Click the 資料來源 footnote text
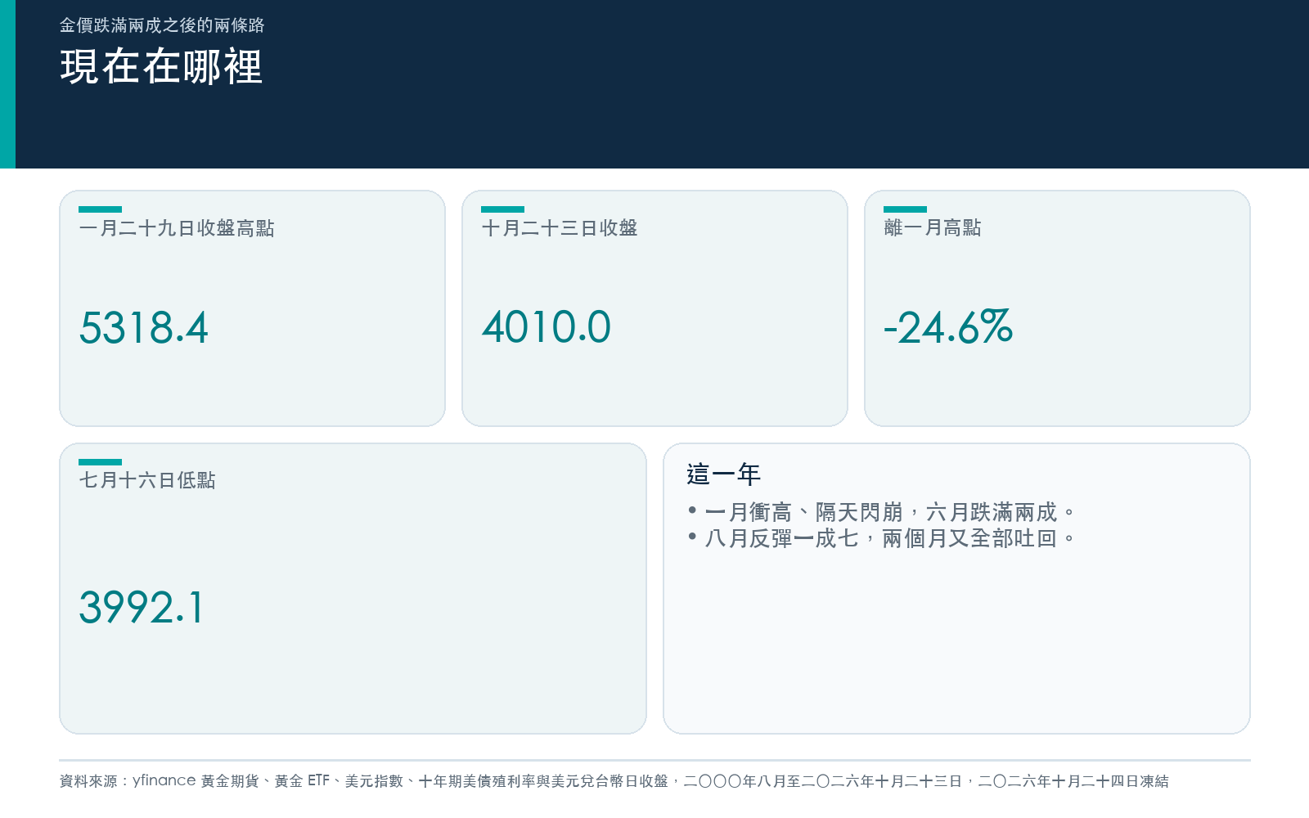 point(614,781)
